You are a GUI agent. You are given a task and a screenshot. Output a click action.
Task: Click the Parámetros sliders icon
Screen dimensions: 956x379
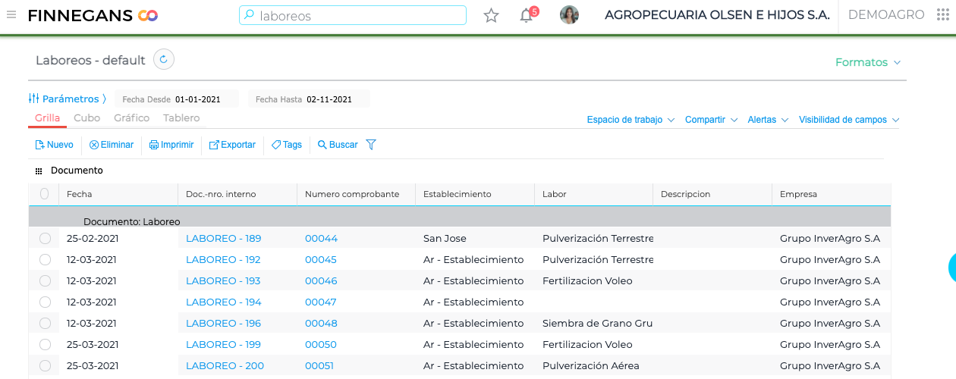pos(33,99)
